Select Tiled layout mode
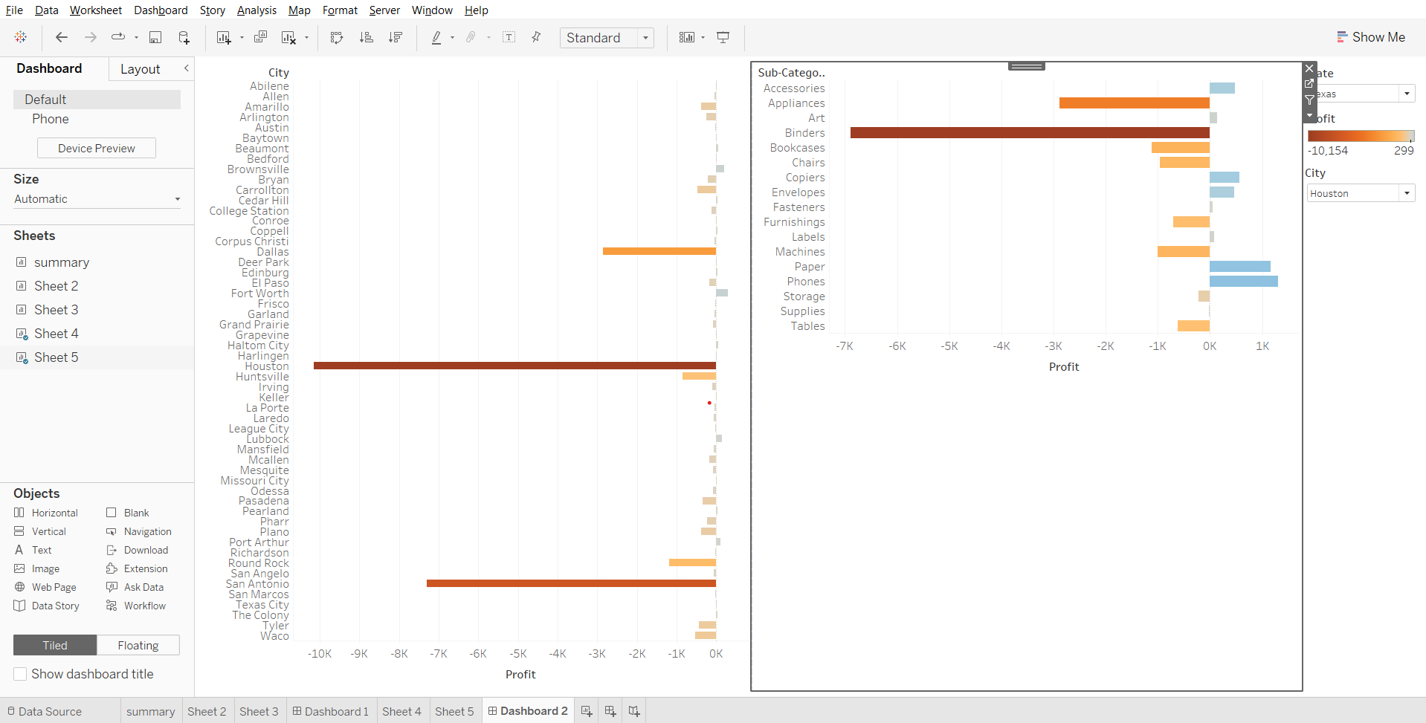Image resolution: width=1426 pixels, height=723 pixels. pyautogui.click(x=55, y=645)
